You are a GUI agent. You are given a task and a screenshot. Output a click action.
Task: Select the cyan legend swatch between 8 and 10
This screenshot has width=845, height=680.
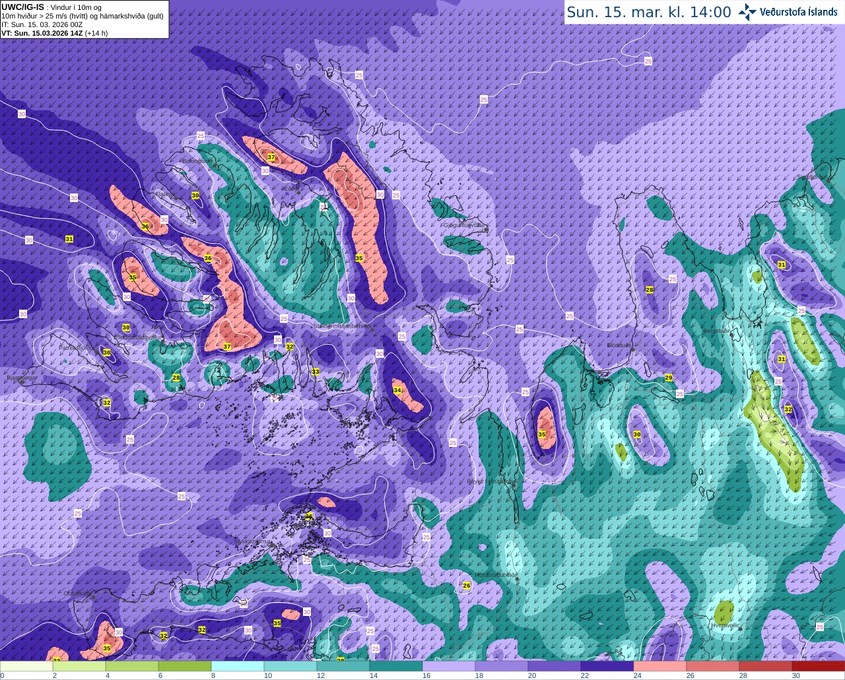pyautogui.click(x=238, y=666)
